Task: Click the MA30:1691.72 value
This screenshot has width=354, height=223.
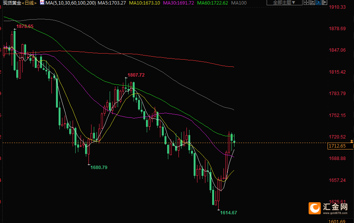Action: pyautogui.click(x=179, y=3)
